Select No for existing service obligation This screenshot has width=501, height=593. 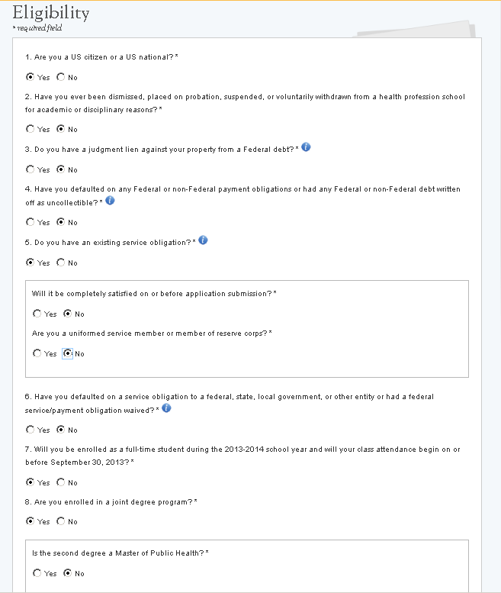61,263
